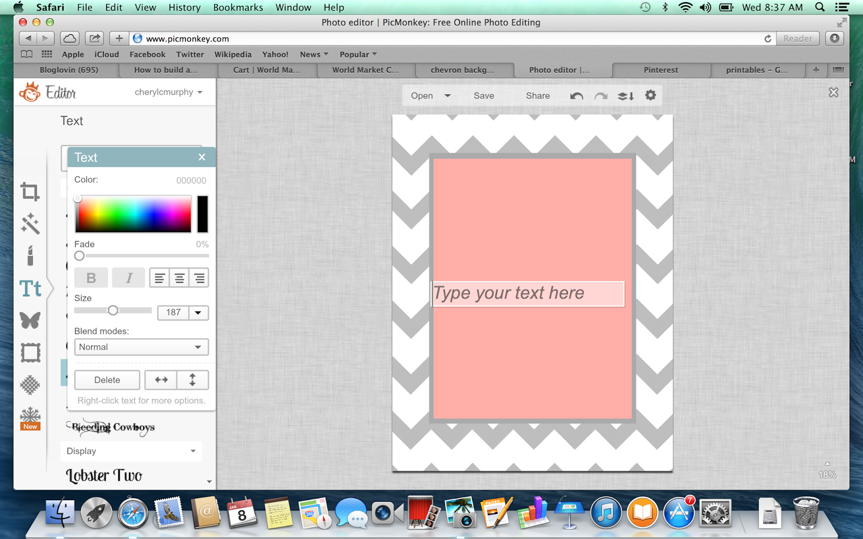Set text alignment to center
Viewport: 863px width, 539px height.
coord(179,278)
